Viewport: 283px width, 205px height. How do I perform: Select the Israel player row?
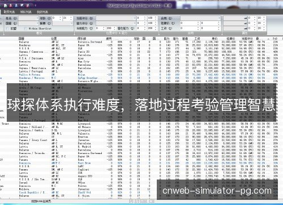point(141,183)
